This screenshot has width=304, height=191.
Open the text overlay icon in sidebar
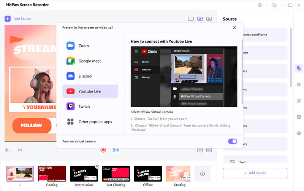tap(299, 117)
